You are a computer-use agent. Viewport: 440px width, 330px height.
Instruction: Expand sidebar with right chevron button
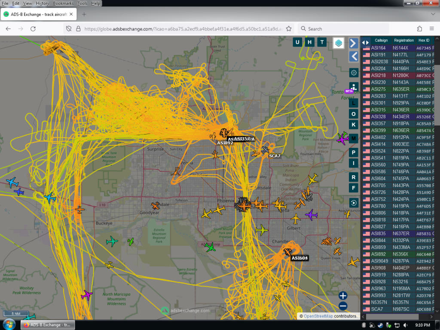pos(354,43)
